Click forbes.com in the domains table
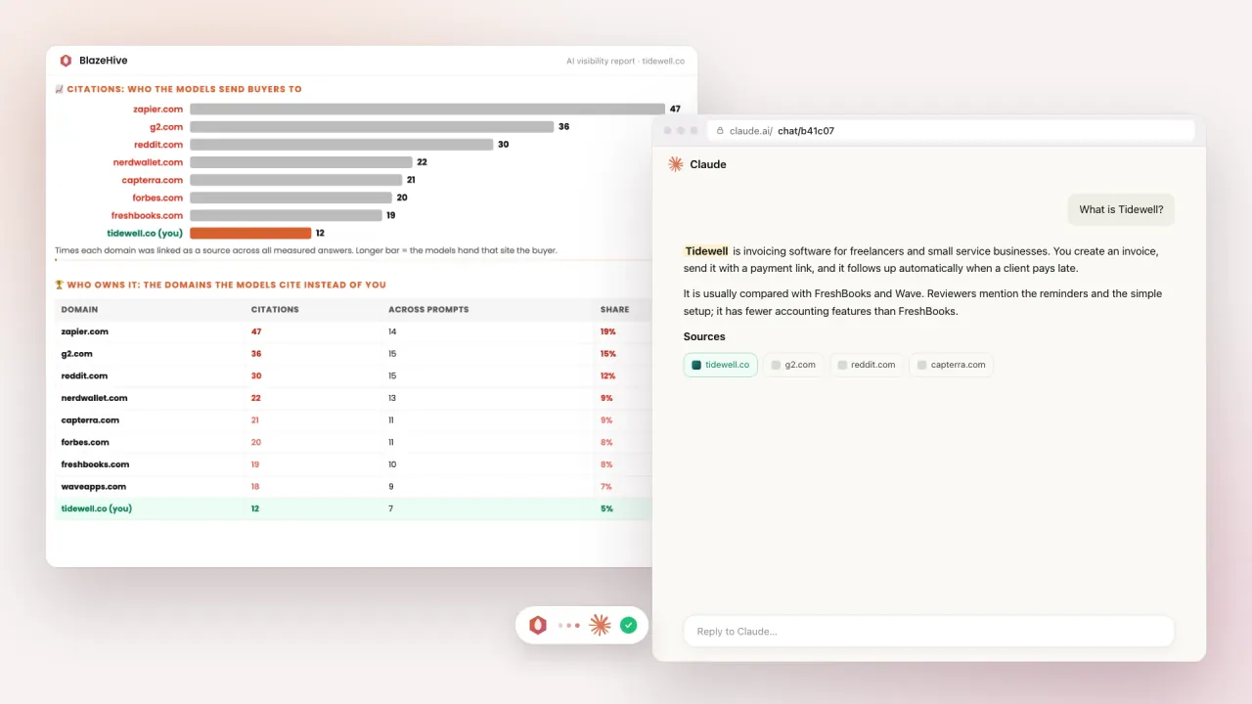The width and height of the screenshot is (1252, 704). [85, 442]
